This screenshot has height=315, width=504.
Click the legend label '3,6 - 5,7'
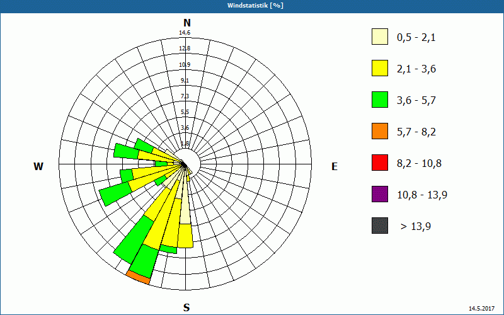[416, 101]
